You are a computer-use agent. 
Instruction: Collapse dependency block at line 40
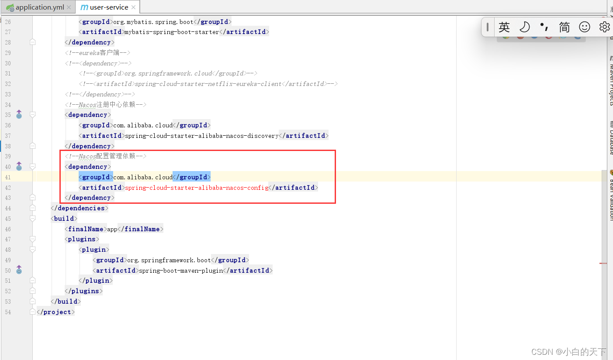click(x=32, y=166)
